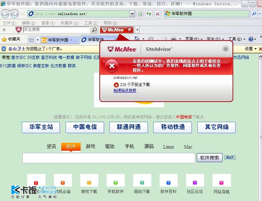The height and width of the screenshot is (201, 262).
Task: Click the 金山卫士 link in notification bar
Action: click(17, 49)
